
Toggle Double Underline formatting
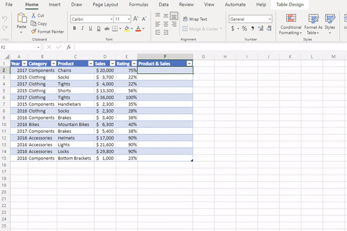[x=99, y=28]
